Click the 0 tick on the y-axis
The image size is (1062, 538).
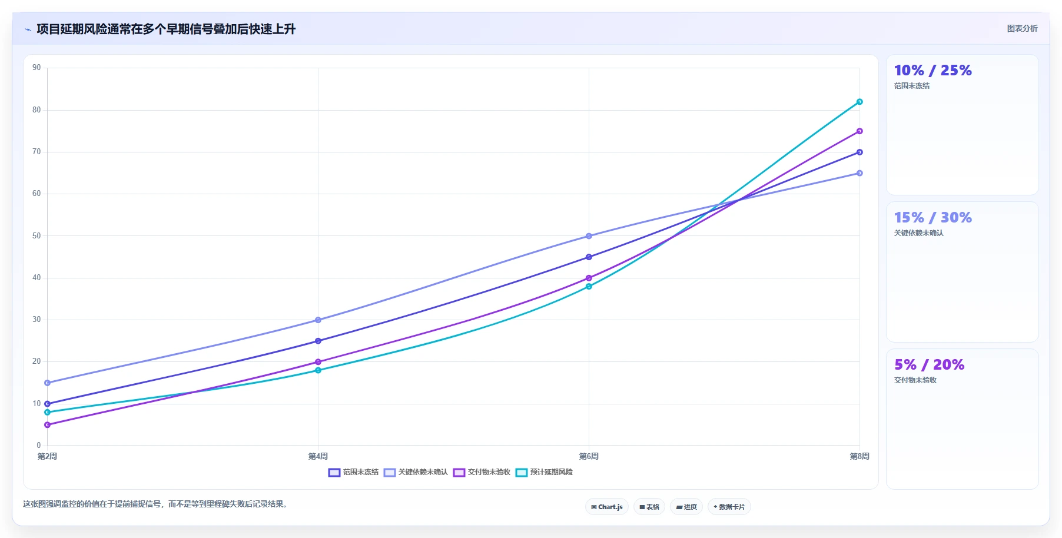[x=39, y=446]
